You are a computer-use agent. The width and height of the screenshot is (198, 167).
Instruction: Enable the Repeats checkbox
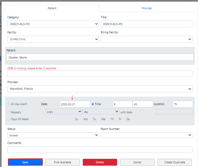pos(9,112)
